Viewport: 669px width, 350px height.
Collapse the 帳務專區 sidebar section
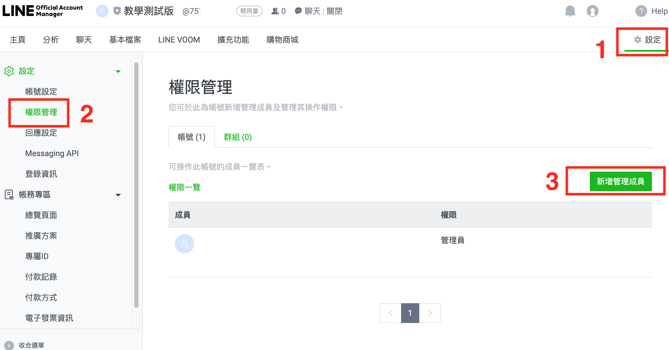pos(118,195)
